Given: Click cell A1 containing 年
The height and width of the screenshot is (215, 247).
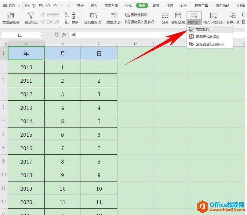Looking at the screenshot, I should coord(26,53).
